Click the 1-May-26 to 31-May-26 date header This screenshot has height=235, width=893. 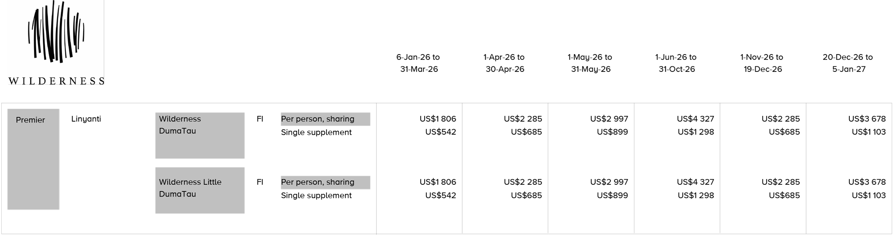590,63
